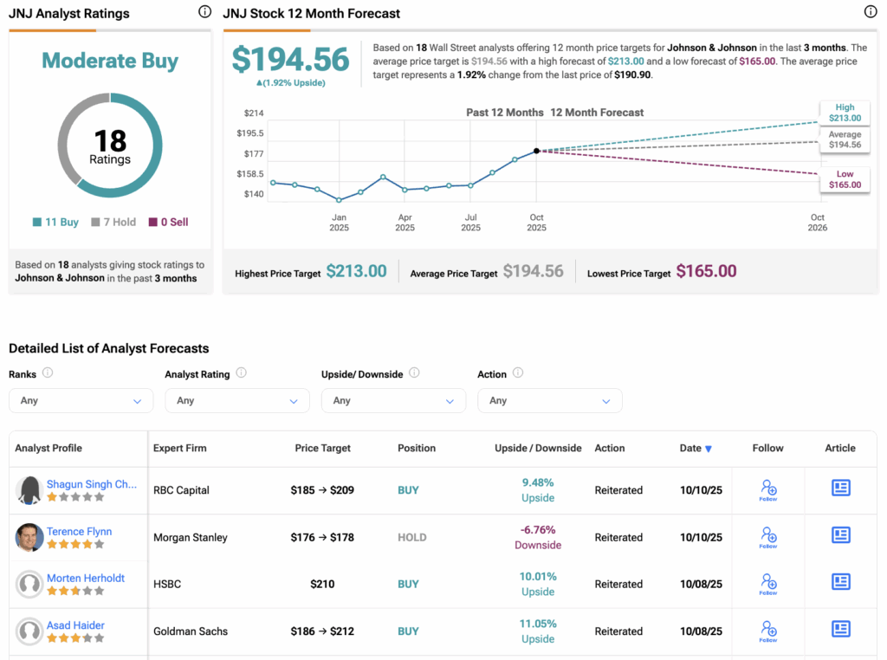
Task: Follow analyst Shagun Singh from RBC Capital
Action: tap(768, 489)
